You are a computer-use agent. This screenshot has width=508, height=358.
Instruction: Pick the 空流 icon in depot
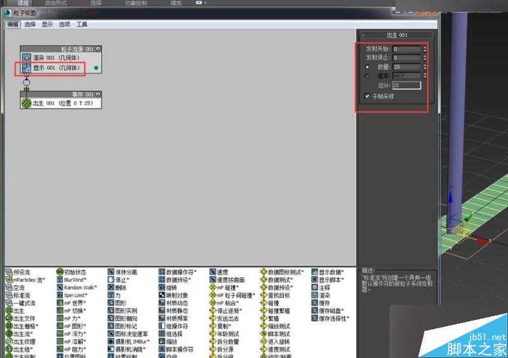(x=9, y=288)
